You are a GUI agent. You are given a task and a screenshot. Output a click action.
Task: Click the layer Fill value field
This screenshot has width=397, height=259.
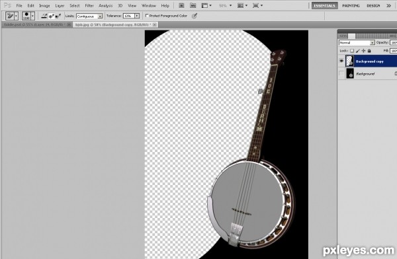click(393, 51)
